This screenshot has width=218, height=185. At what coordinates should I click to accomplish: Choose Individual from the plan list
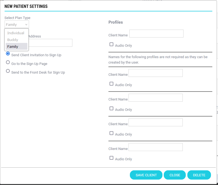[16, 33]
